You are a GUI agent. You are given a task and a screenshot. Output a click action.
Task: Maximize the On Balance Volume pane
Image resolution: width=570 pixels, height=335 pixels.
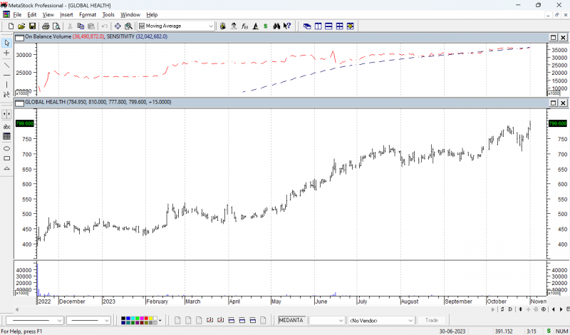pos(553,37)
